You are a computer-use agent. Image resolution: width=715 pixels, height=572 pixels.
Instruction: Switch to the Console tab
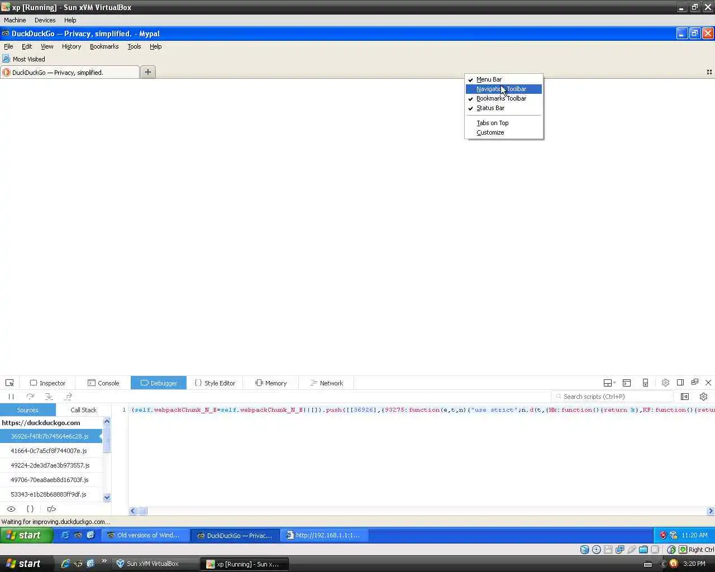click(103, 383)
